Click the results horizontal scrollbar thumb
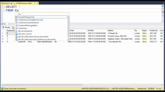The height and width of the screenshot is (92, 165). coord(43,85)
